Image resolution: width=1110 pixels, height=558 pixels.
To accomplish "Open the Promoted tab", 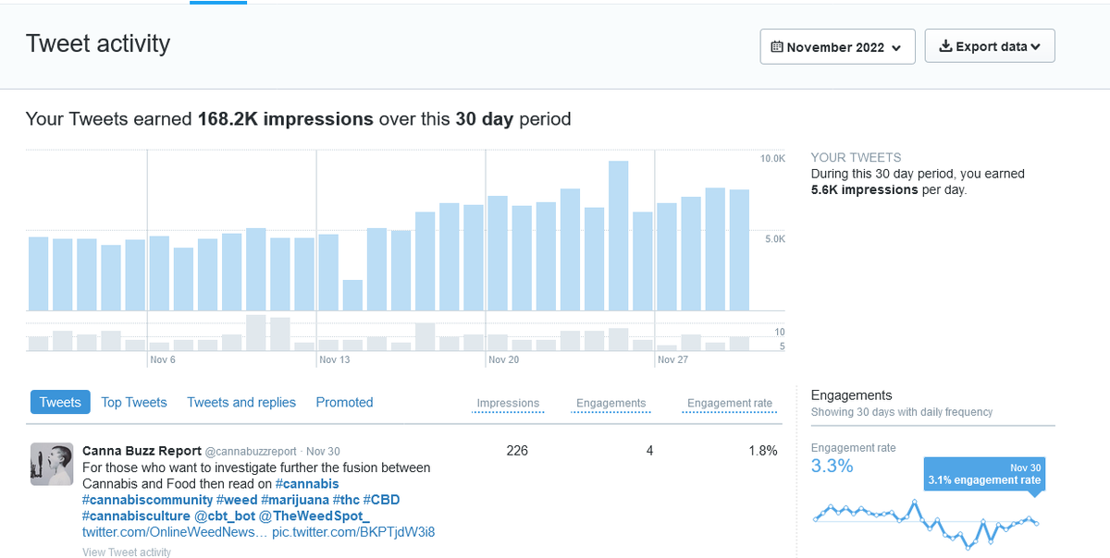I will 344,402.
